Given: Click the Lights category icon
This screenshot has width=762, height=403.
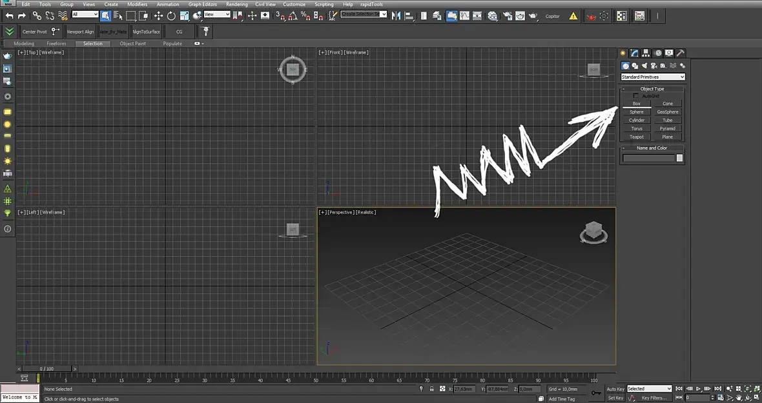Looking at the screenshot, I should click(644, 66).
